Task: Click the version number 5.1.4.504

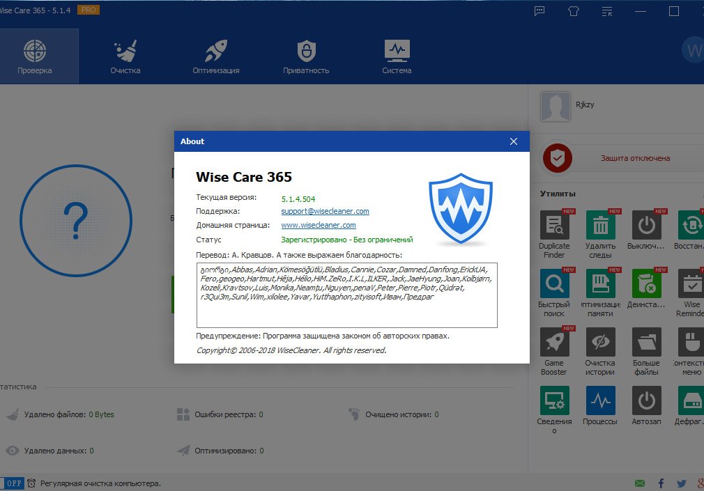Action: tap(298, 198)
